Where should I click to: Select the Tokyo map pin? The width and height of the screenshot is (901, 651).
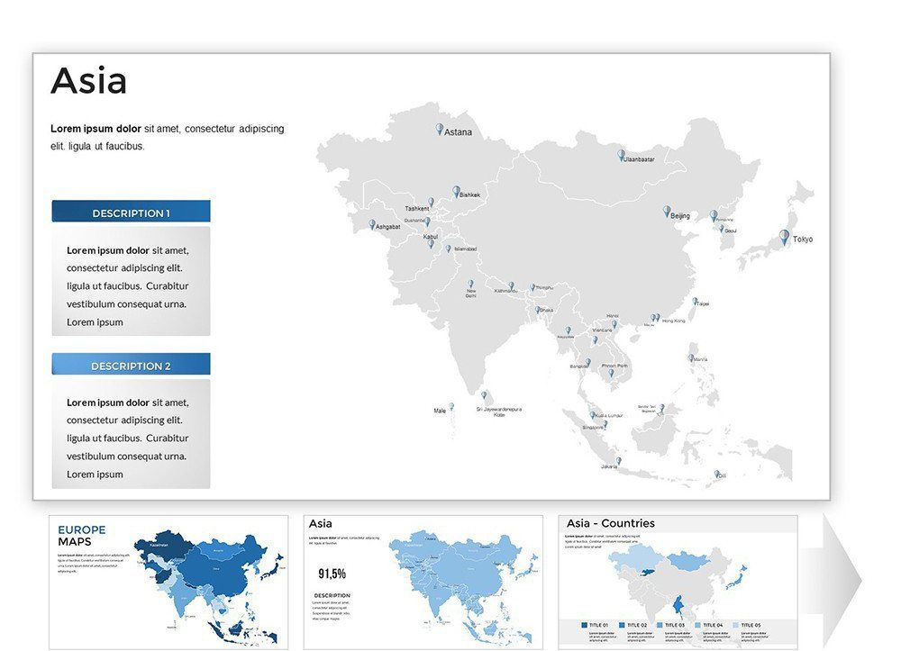pyautogui.click(x=782, y=236)
